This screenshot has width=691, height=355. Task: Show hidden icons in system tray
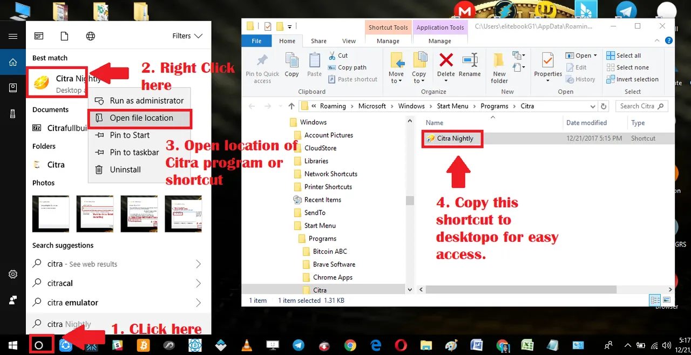point(627,345)
